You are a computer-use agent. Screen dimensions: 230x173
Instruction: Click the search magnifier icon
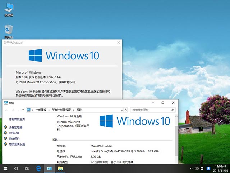pyautogui.click(x=172, y=110)
